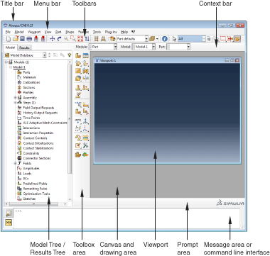Select History Output Requests in the tree
Viewport: 270px width, 256px height.
40,113
